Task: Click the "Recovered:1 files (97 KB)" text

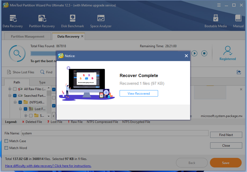Action: 142,83
